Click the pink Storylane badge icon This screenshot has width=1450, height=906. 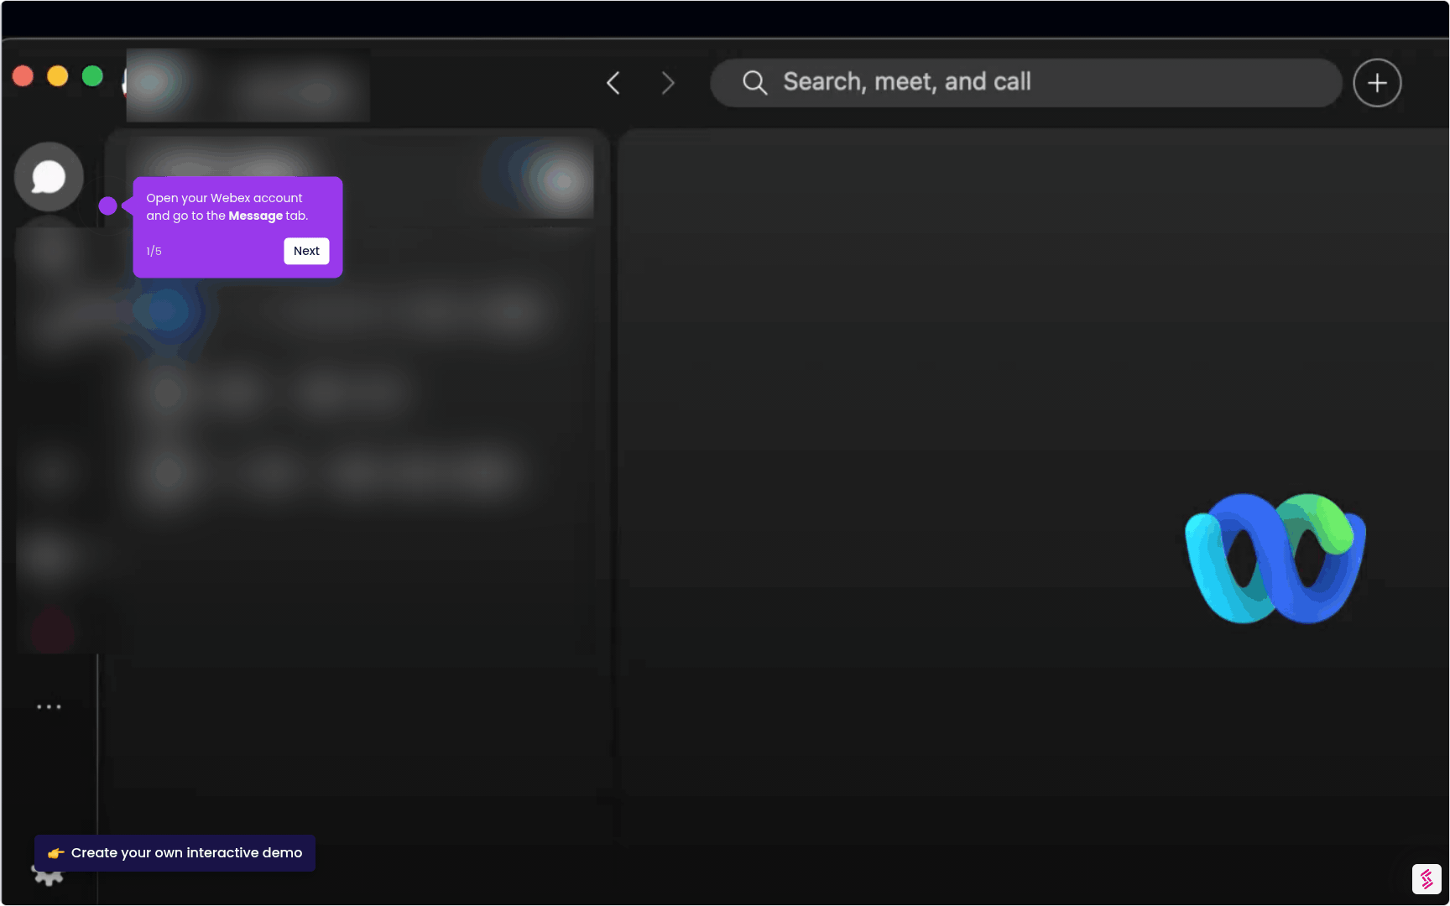tap(1427, 879)
